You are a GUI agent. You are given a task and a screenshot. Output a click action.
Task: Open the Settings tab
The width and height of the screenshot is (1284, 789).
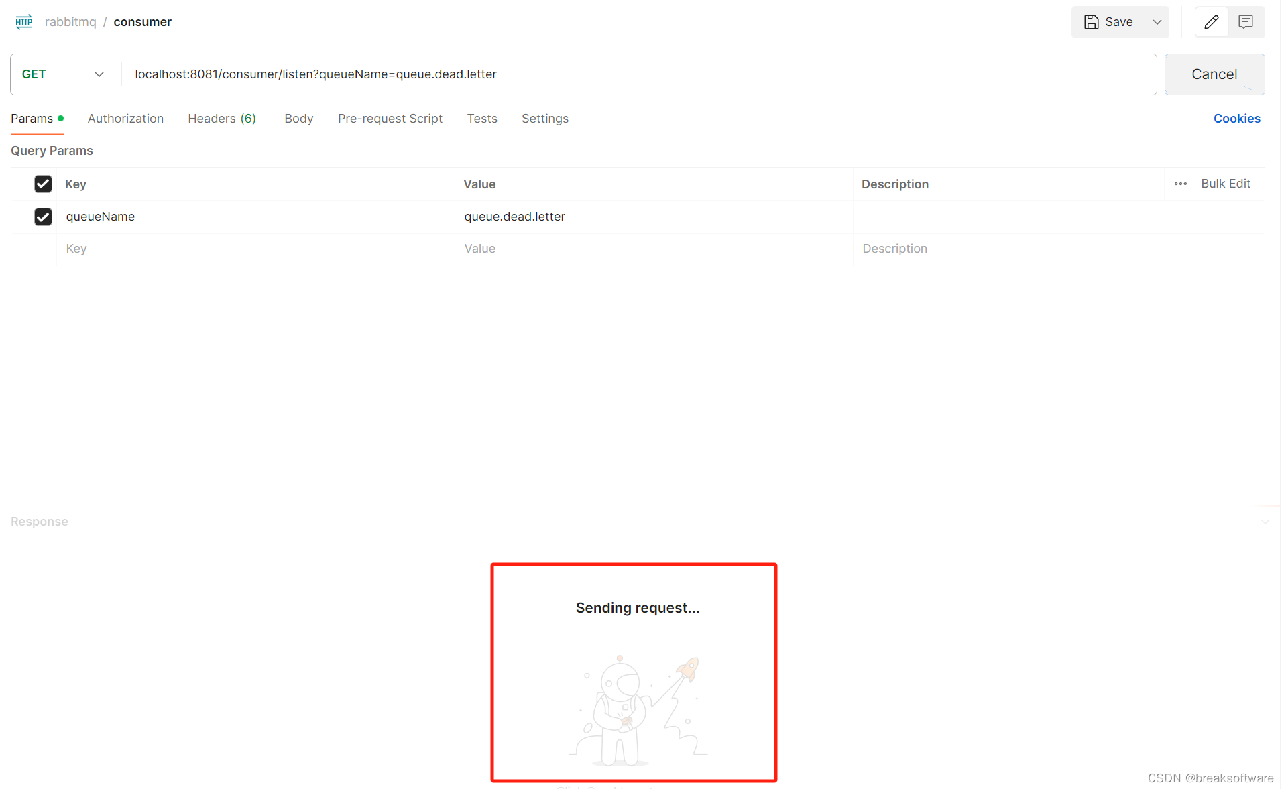click(x=544, y=119)
